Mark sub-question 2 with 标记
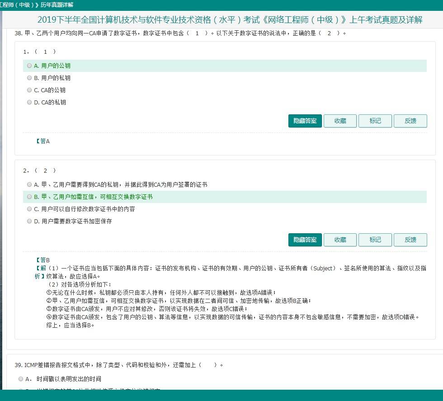 375,240
